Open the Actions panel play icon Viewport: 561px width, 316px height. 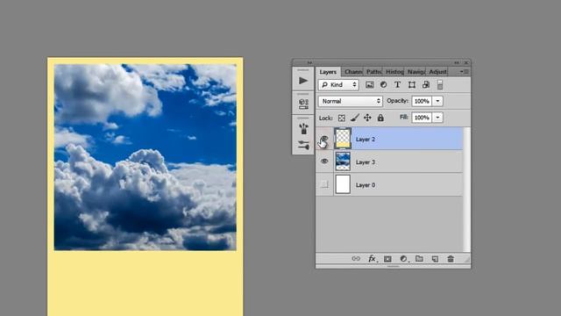click(x=303, y=81)
